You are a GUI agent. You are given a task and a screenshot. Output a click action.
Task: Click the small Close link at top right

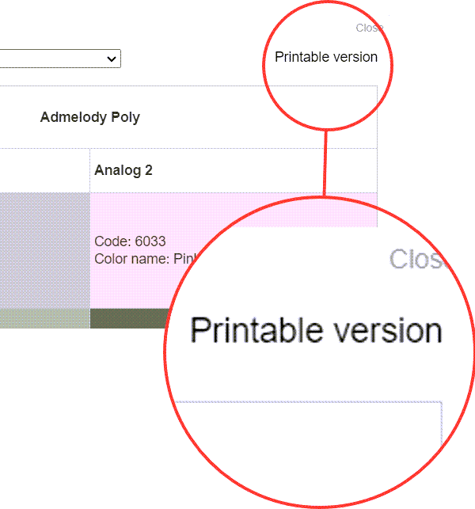tap(369, 28)
